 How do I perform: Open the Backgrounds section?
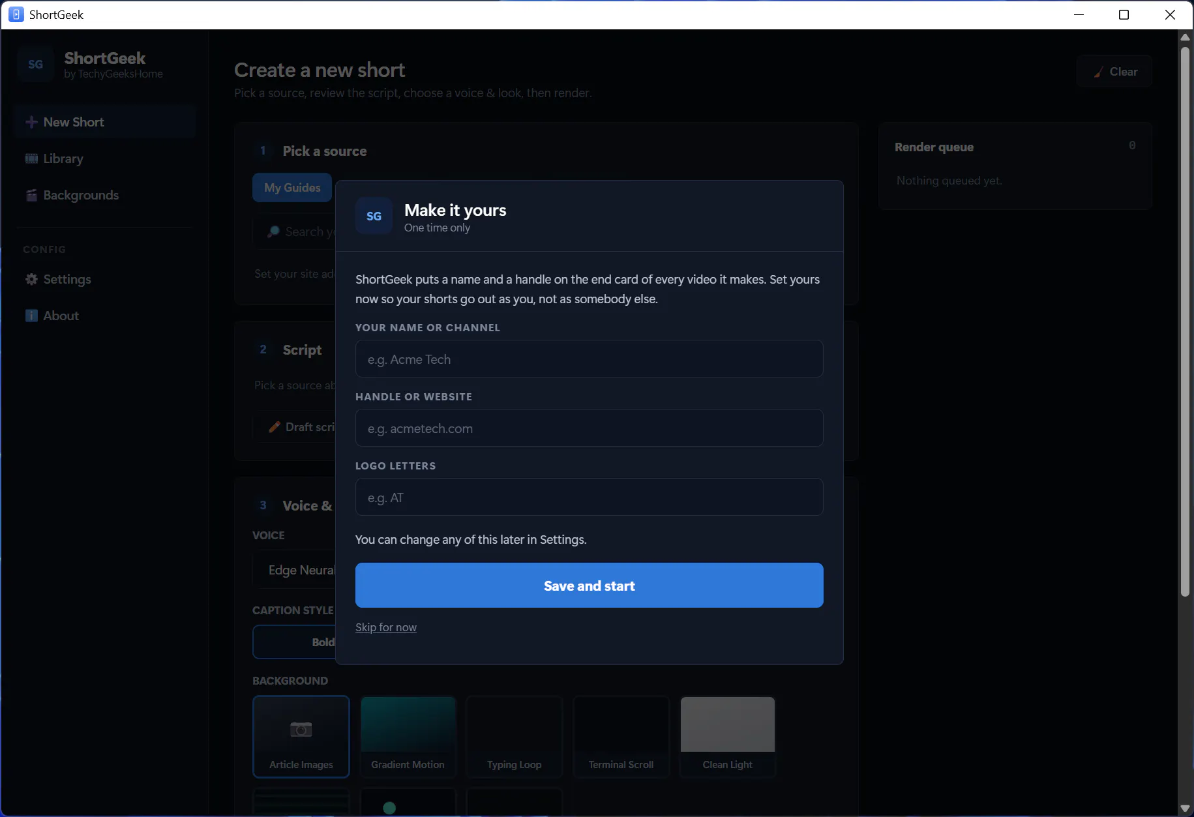(x=104, y=195)
